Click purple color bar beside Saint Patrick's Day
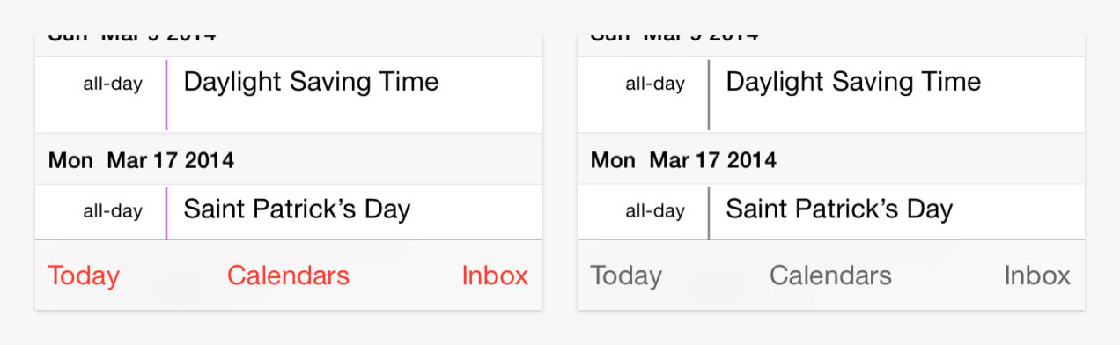 point(166,213)
